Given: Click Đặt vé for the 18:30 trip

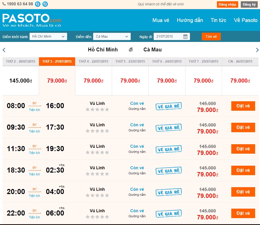Looking at the screenshot, I should tap(243, 170).
